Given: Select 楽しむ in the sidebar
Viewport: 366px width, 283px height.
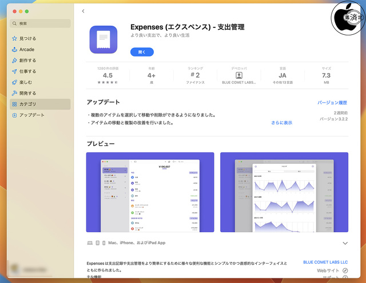Looking at the screenshot, I should tap(40, 82).
